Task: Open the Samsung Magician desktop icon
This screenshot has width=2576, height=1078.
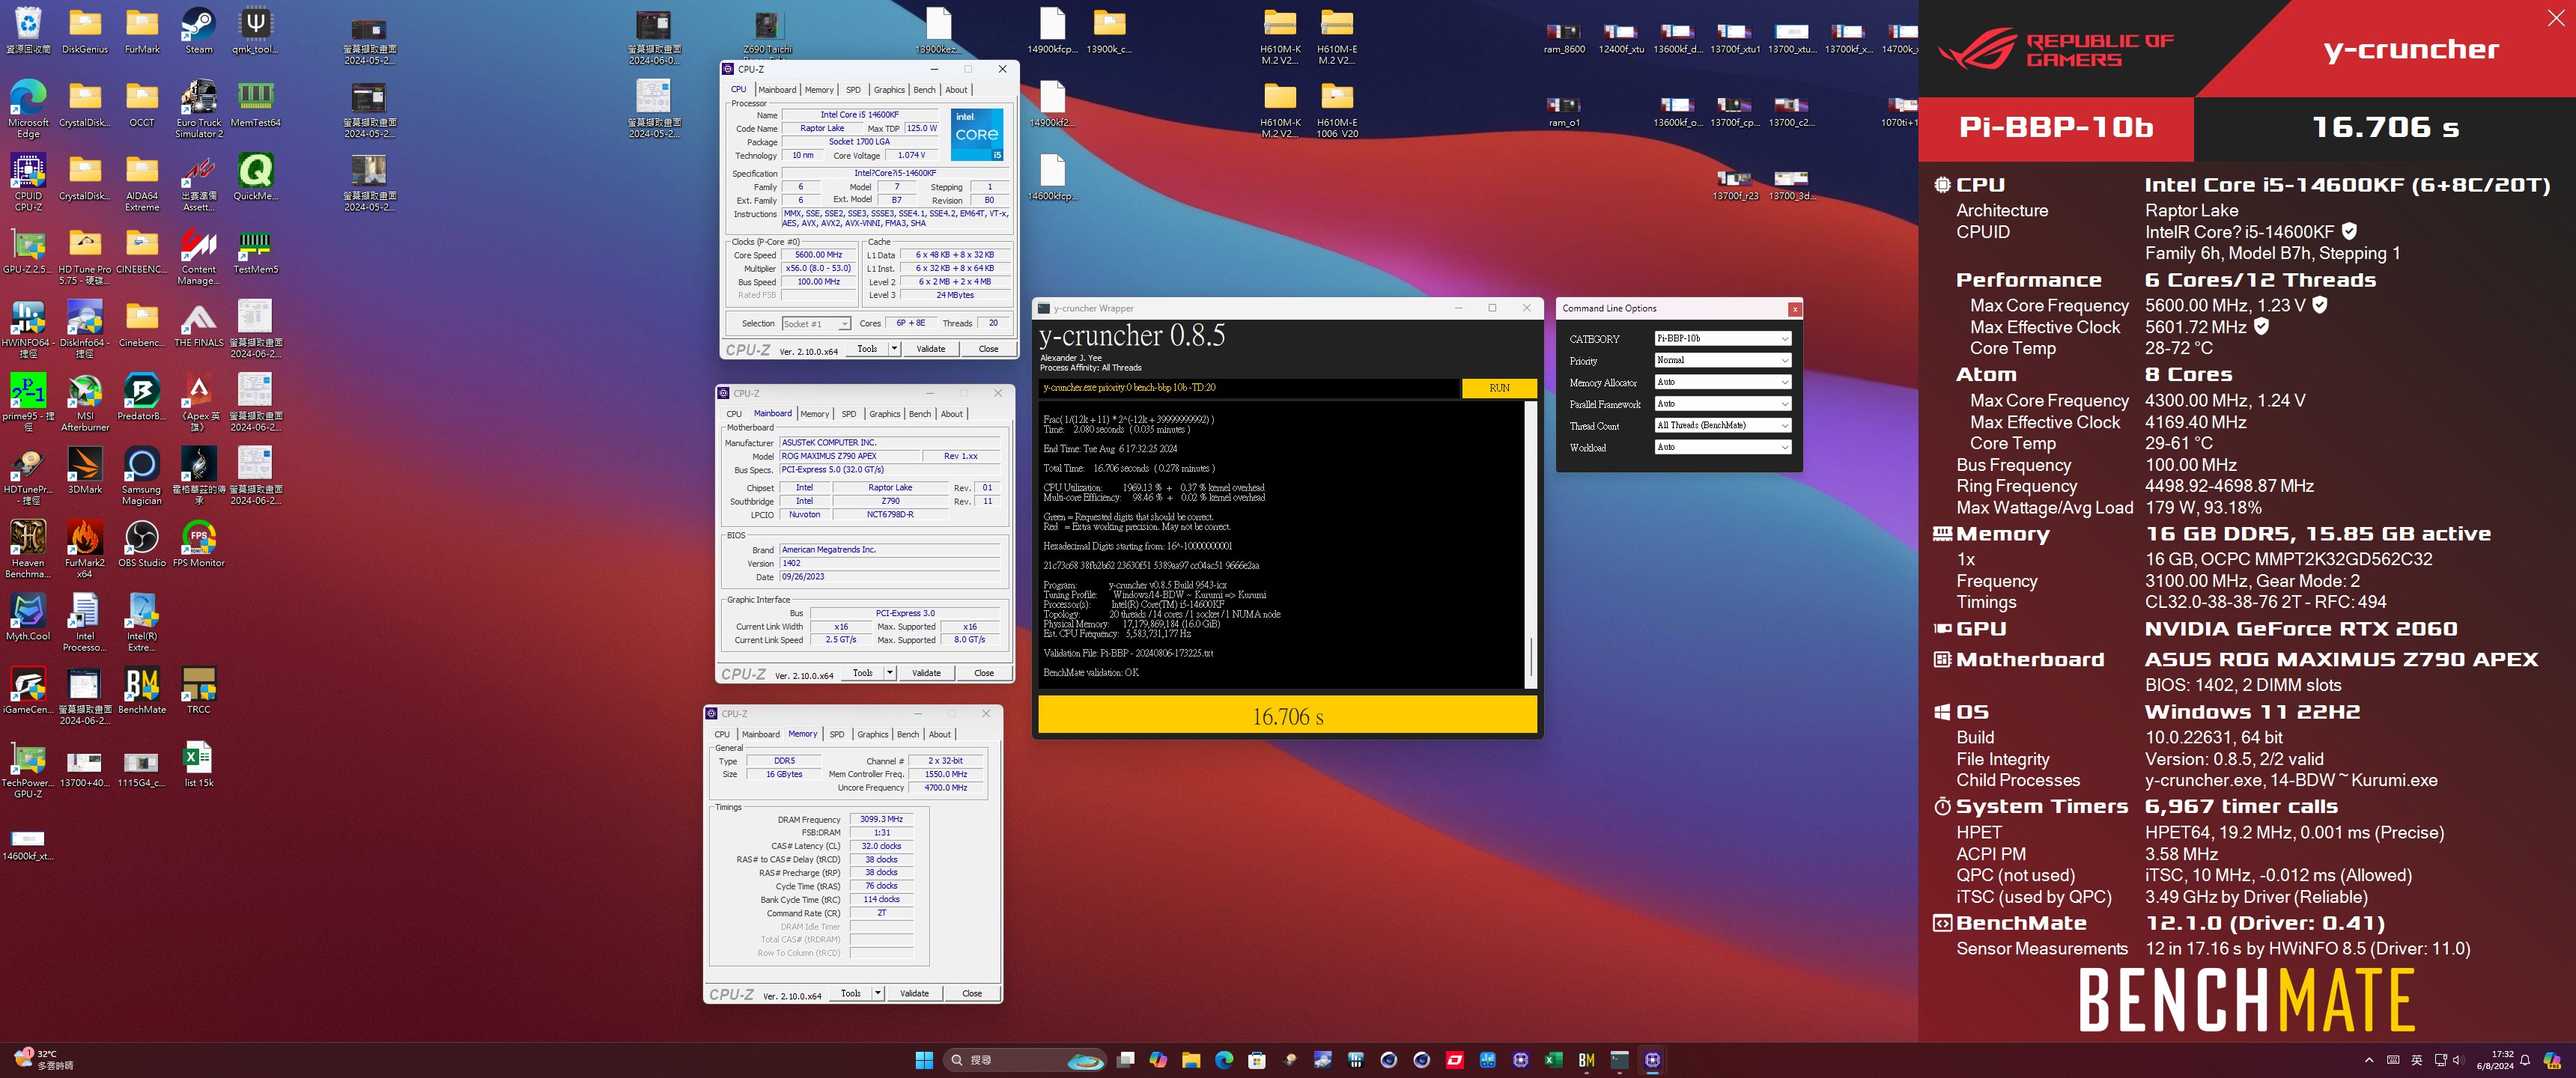Action: click(141, 475)
